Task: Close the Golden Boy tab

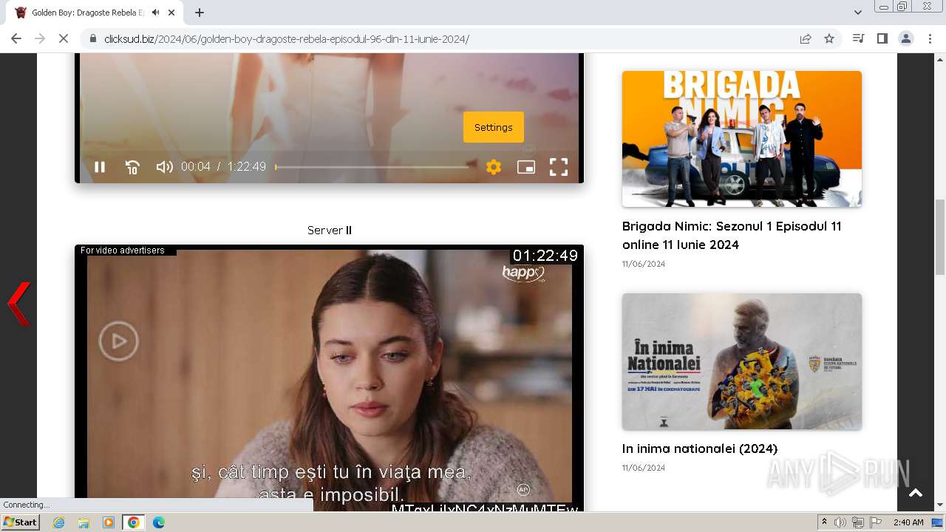Action: pyautogui.click(x=173, y=13)
